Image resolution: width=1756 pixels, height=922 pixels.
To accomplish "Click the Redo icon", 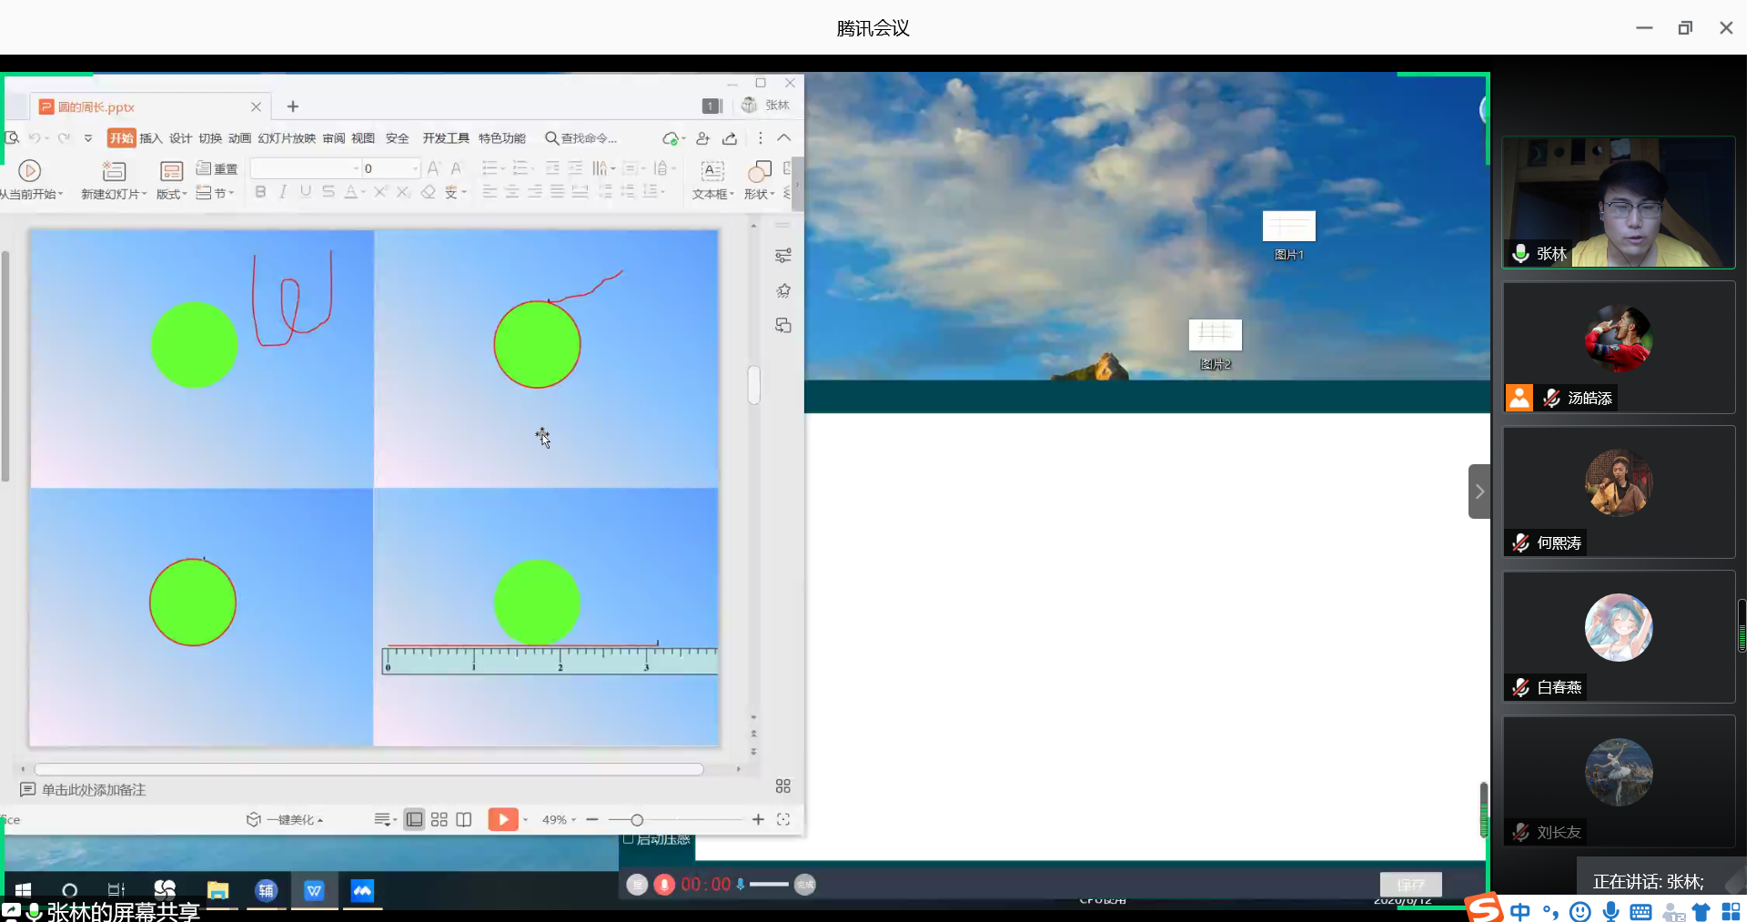I will (x=64, y=138).
